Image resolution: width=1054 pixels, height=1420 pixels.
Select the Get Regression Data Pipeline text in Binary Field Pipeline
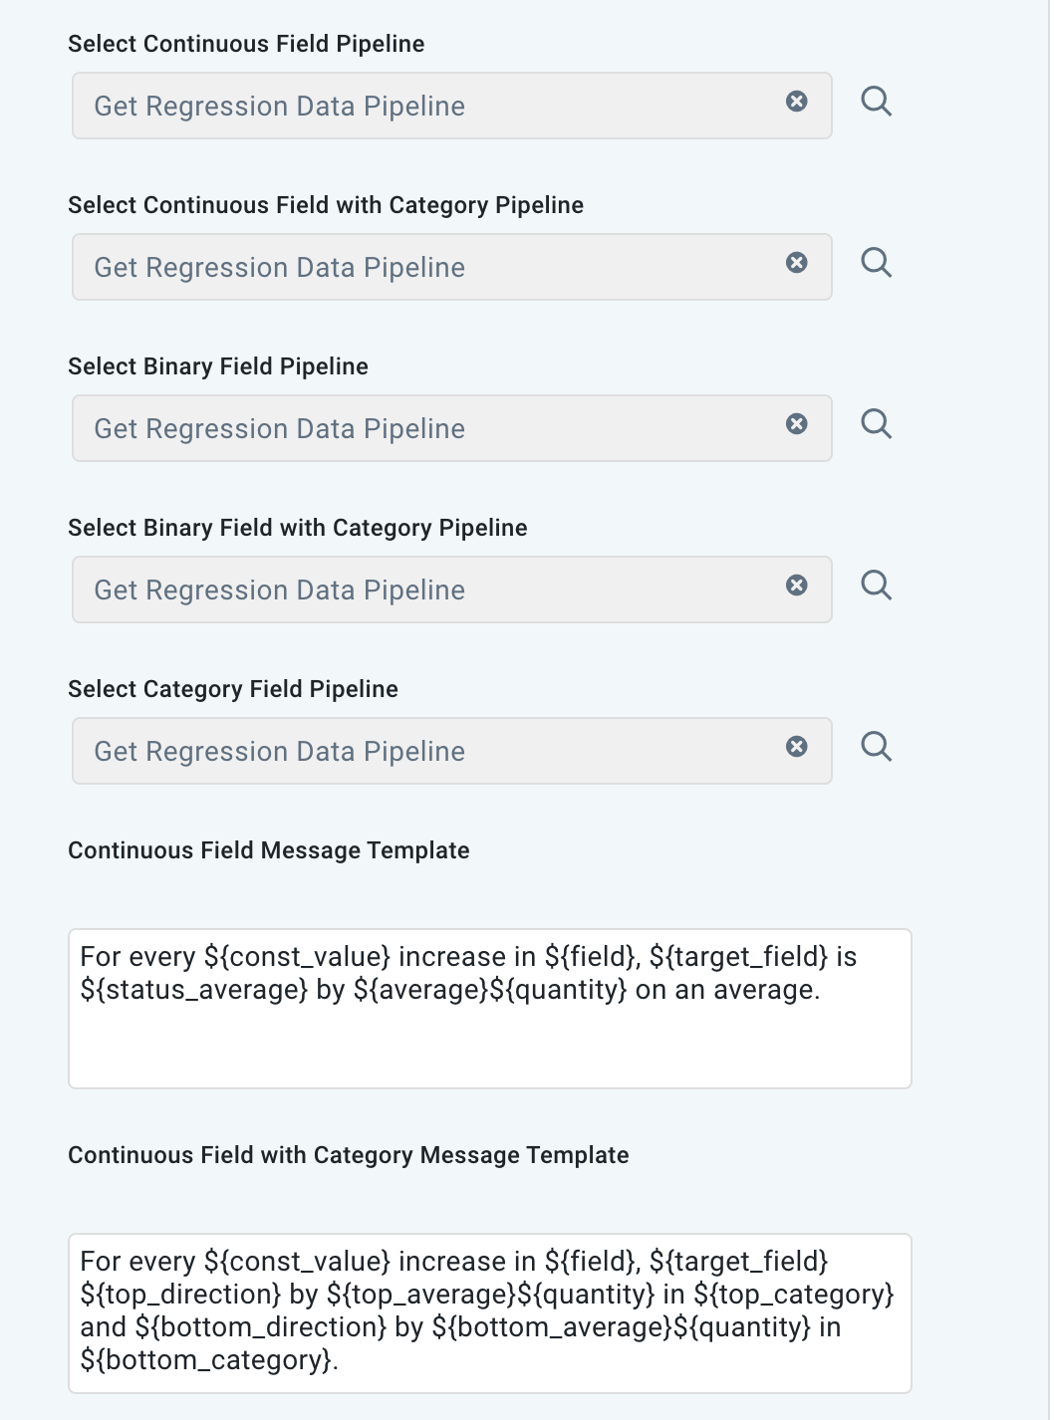tap(279, 428)
